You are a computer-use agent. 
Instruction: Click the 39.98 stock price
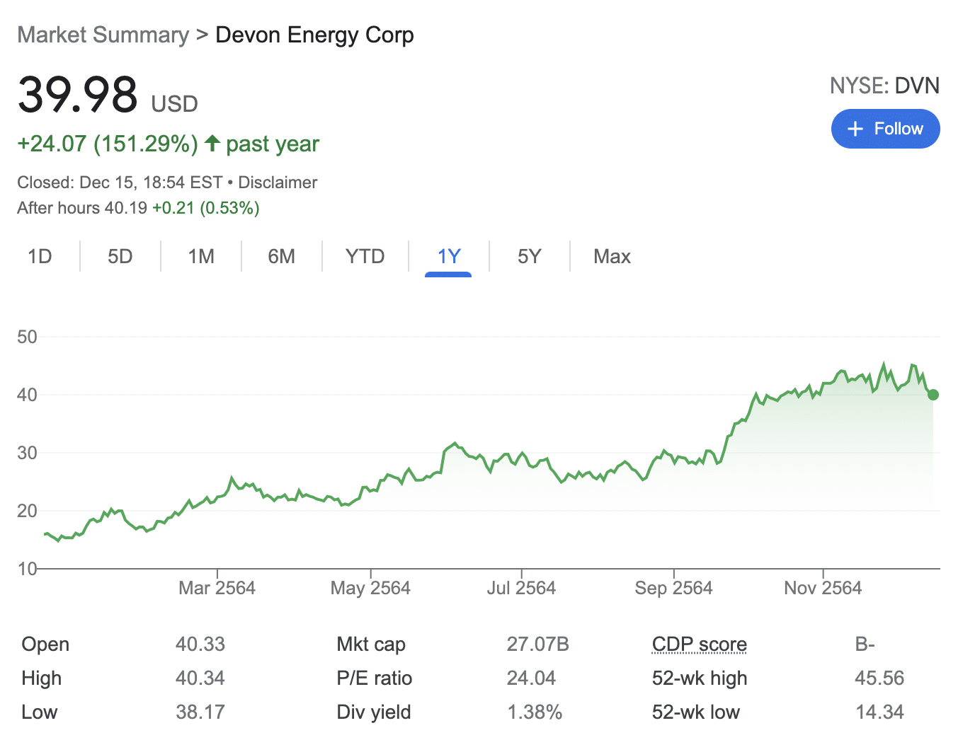[x=78, y=95]
